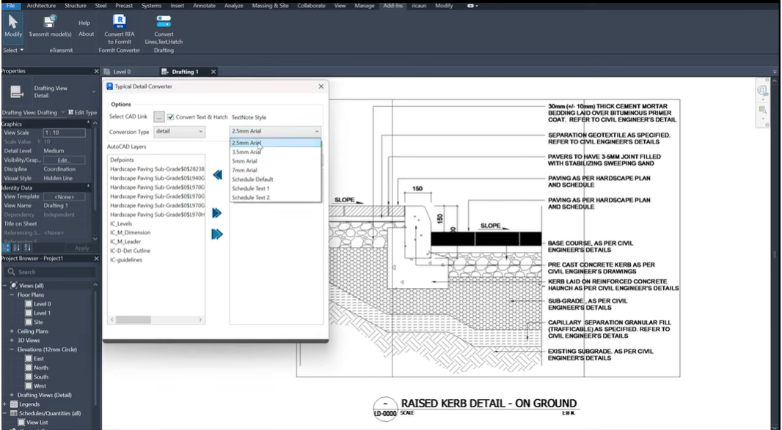Select the IC-D-Det Cutline layer

130,251
